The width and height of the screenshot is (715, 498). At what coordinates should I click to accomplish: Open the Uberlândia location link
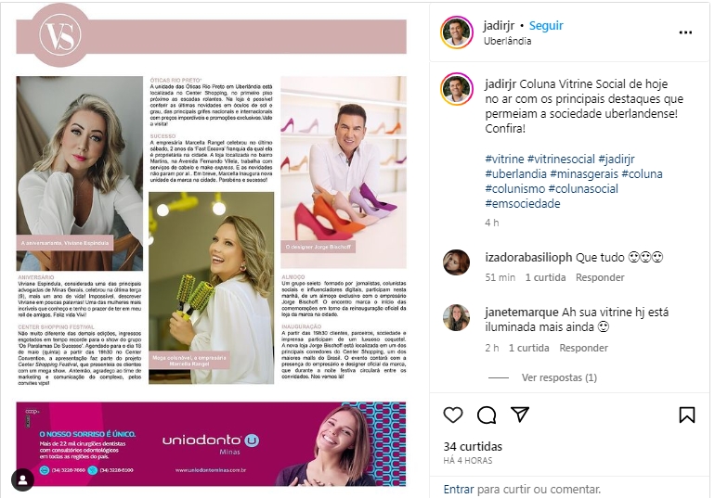coord(507,41)
